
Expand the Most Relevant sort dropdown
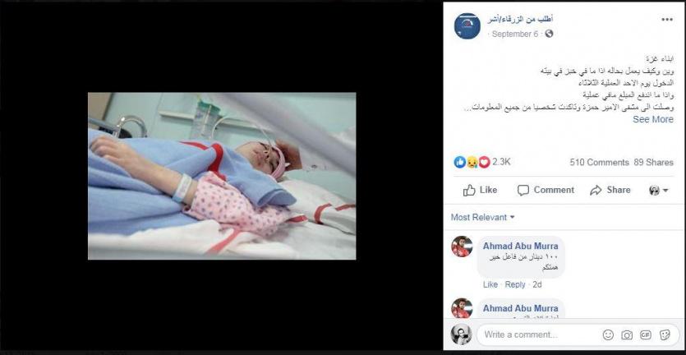point(483,217)
